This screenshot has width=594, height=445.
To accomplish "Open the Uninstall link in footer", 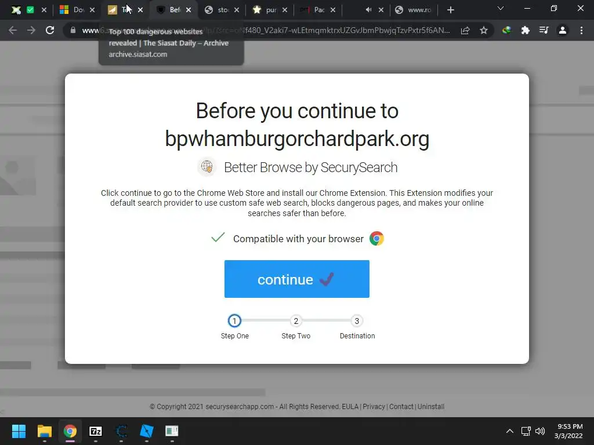I will click(x=431, y=406).
